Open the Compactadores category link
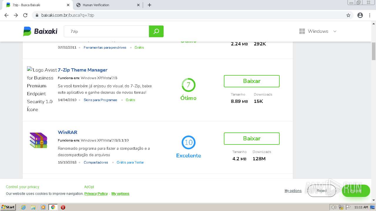 [x=96, y=162]
